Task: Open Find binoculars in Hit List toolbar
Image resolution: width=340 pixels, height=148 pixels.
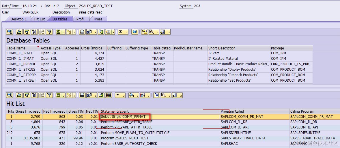Action: click(34, 95)
